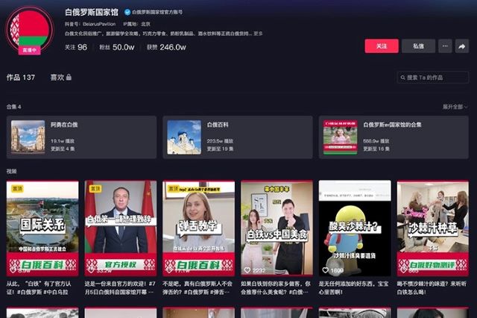The height and width of the screenshot is (318, 477).
Task: Click the 私信 private message button
Action: point(418,46)
